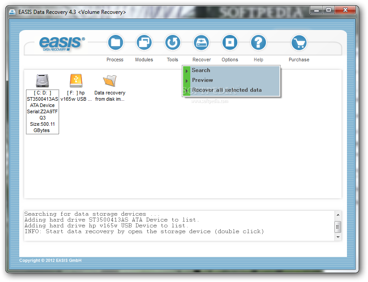The width and height of the screenshot is (368, 282).
Task: Open the Options icon
Action: click(x=230, y=43)
